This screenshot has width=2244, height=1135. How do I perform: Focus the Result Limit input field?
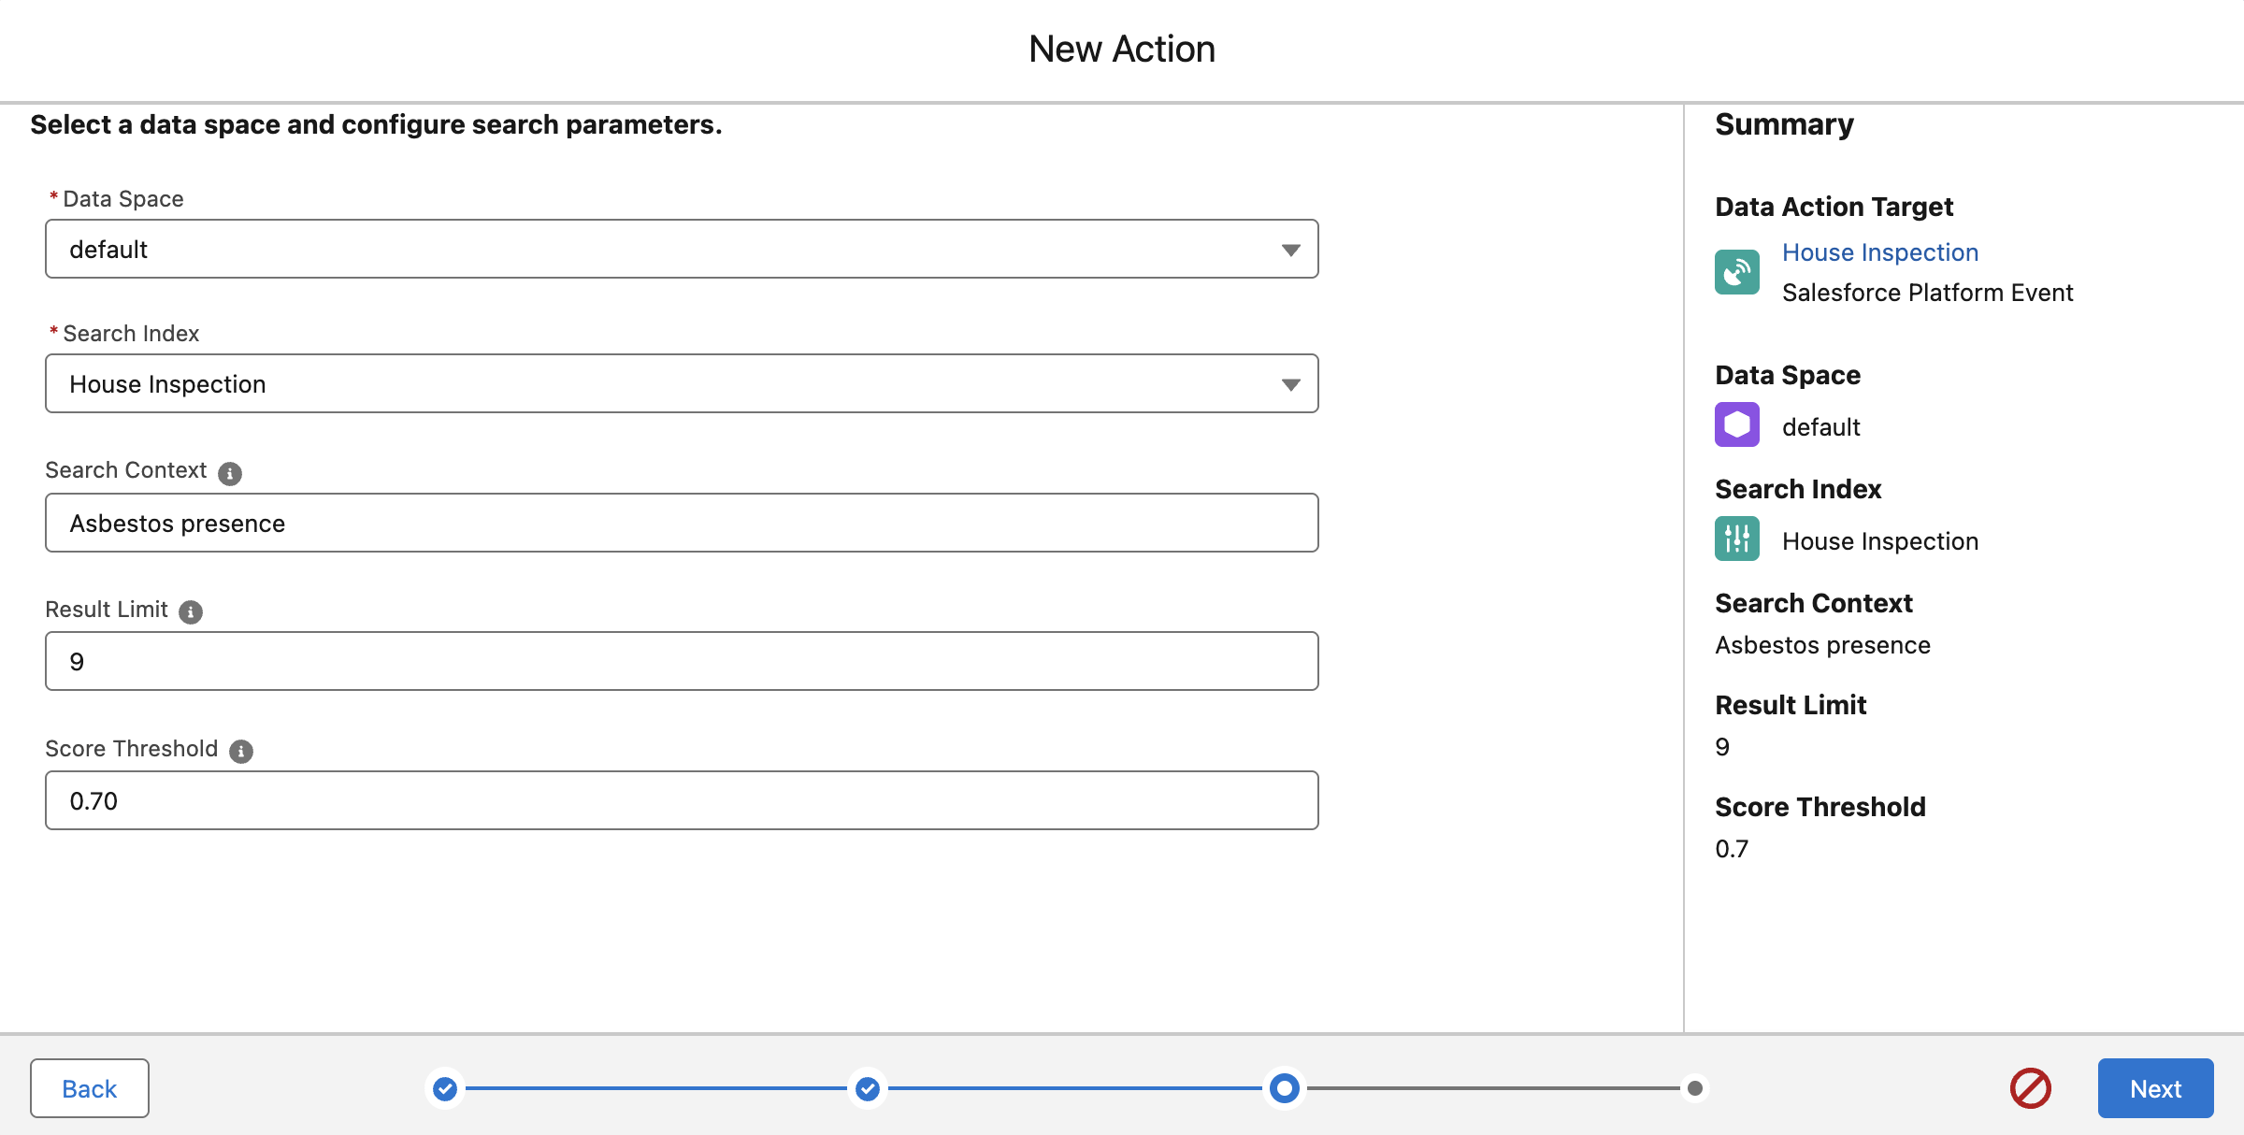(x=682, y=662)
